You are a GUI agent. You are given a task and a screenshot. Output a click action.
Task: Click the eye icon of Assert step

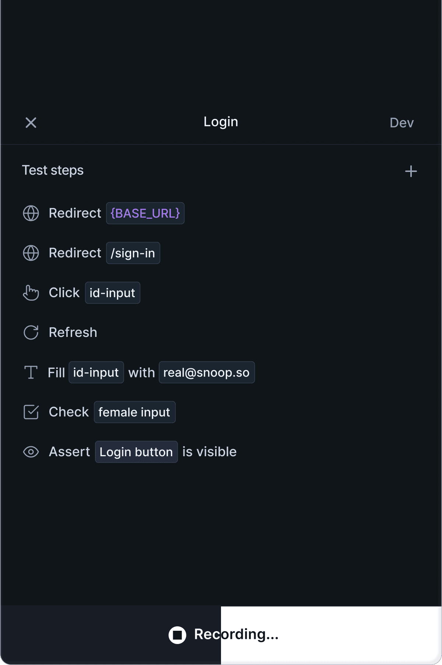31,452
